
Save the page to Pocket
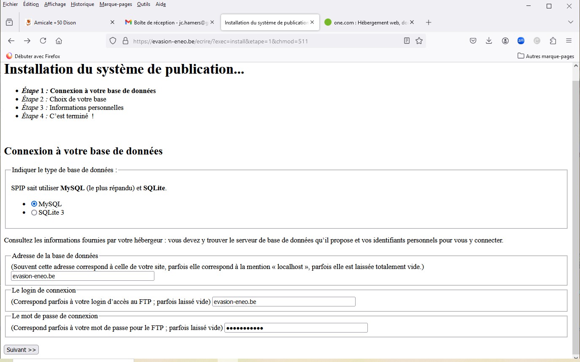(x=473, y=41)
